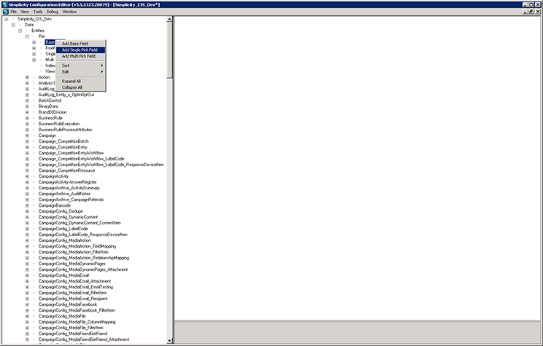Select CampaignConfig_MediaEmail_Recipient item
Image resolution: width=543 pixels, height=346 pixels.
tap(73, 299)
